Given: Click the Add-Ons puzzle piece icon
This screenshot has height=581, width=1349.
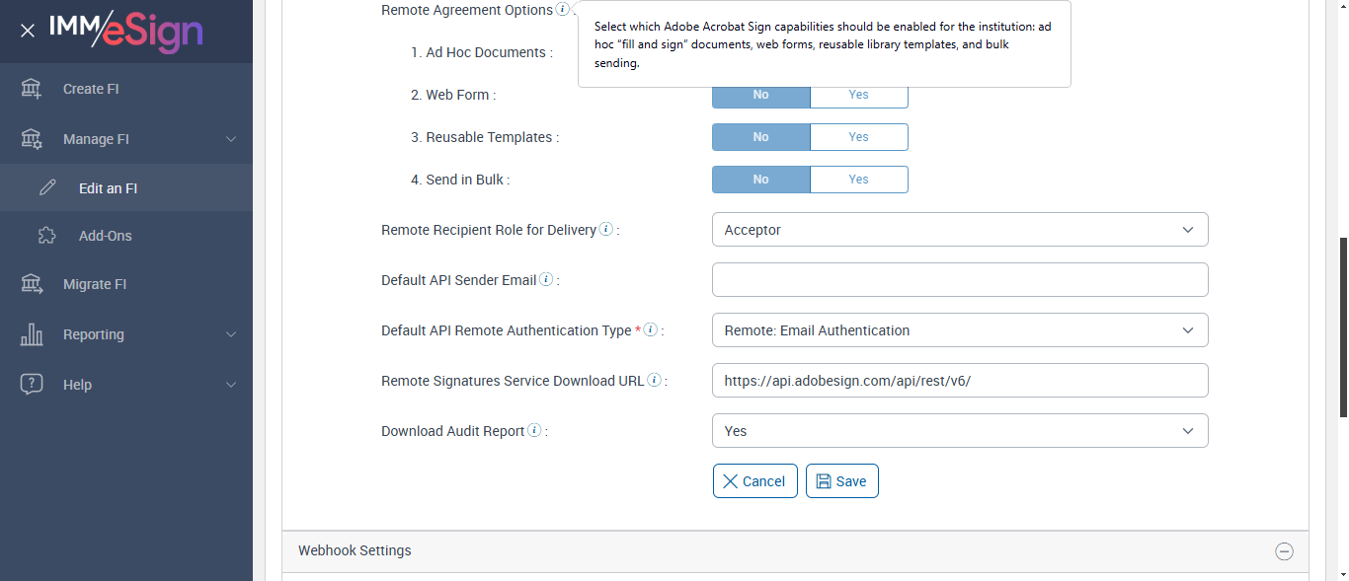Looking at the screenshot, I should pos(46,236).
